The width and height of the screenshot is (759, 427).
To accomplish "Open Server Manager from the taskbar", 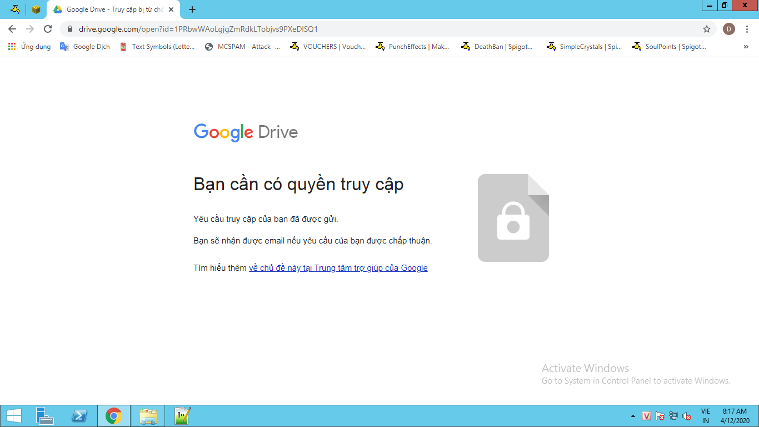I will pos(44,416).
